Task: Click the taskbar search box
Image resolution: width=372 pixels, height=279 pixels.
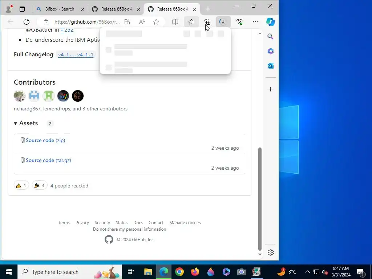Action: (70, 272)
